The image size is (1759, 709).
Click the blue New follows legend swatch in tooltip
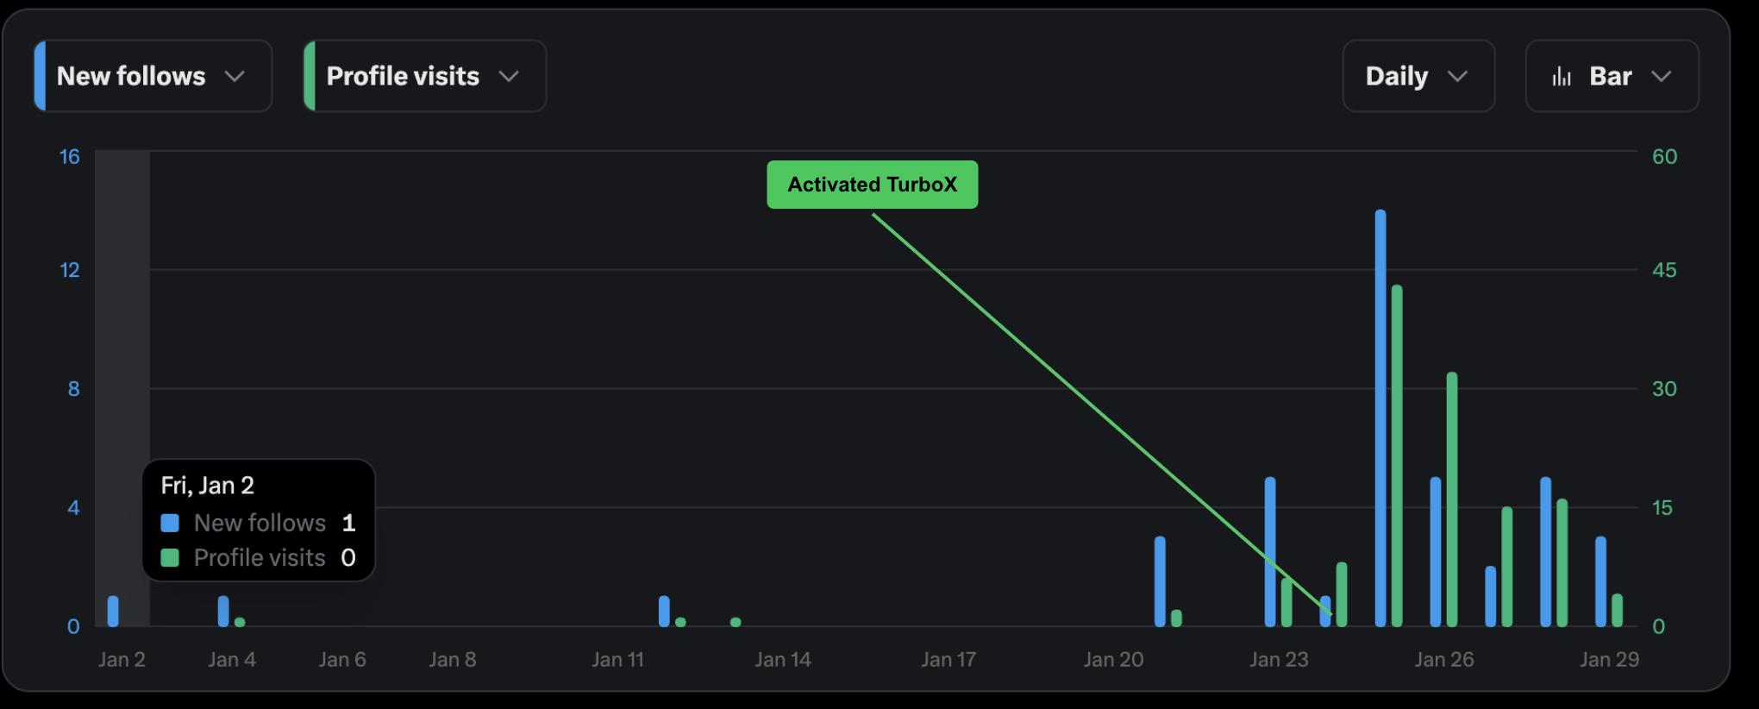point(170,523)
